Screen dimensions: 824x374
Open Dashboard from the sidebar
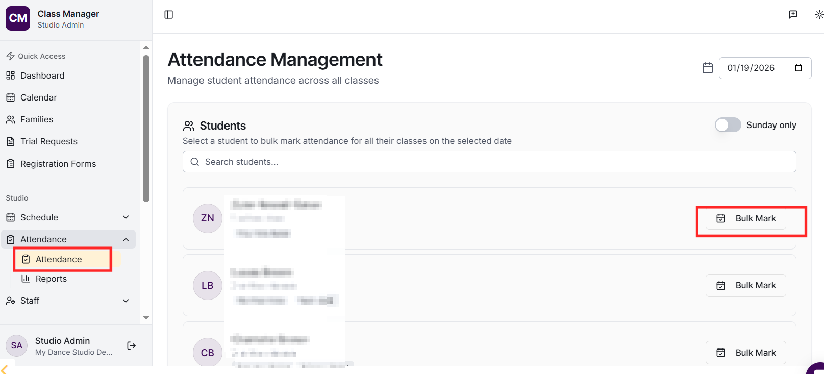42,76
